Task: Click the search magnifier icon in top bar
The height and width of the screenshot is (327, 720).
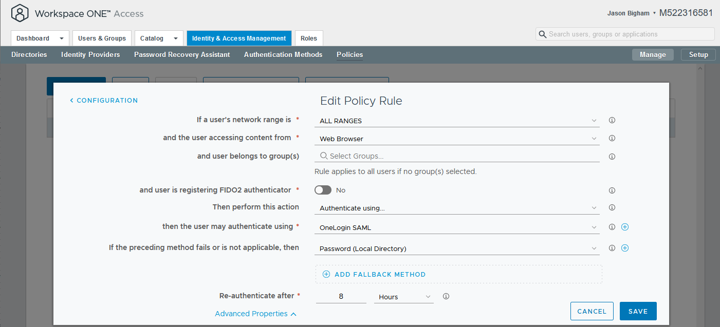Action: coord(542,34)
